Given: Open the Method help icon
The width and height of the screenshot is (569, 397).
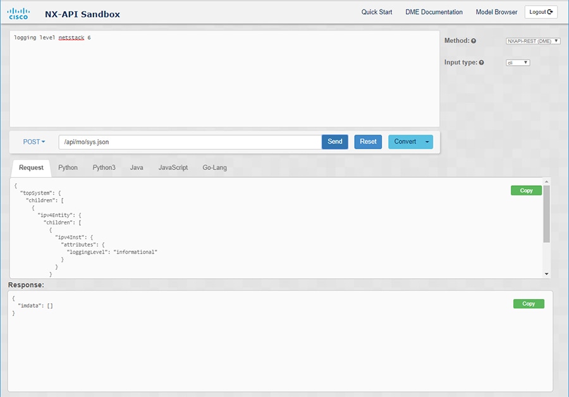Looking at the screenshot, I should (474, 41).
